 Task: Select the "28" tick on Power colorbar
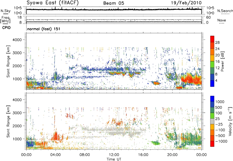click(x=217, y=42)
